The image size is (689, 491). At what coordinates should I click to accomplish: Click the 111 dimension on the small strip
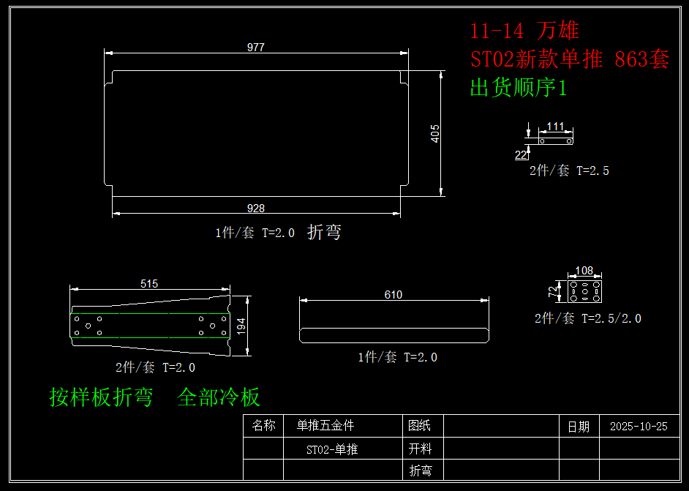pyautogui.click(x=555, y=127)
